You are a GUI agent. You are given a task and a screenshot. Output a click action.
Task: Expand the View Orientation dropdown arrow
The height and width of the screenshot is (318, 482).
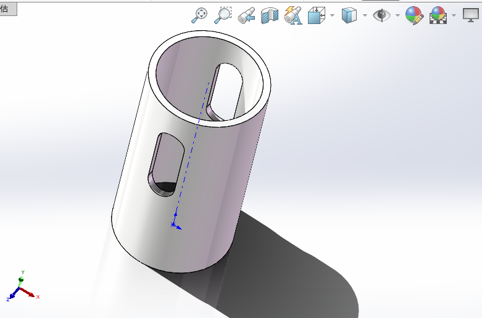point(332,15)
